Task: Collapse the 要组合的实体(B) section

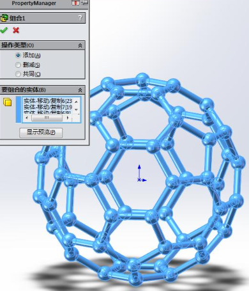Action: [x=80, y=90]
